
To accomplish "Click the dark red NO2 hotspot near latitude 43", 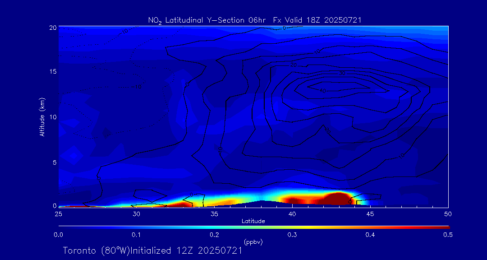I will pos(336,198).
